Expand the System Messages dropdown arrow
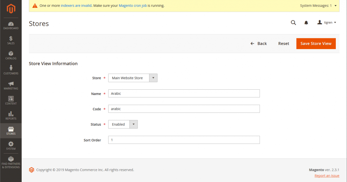The width and height of the screenshot is (347, 182). pyautogui.click(x=335, y=6)
